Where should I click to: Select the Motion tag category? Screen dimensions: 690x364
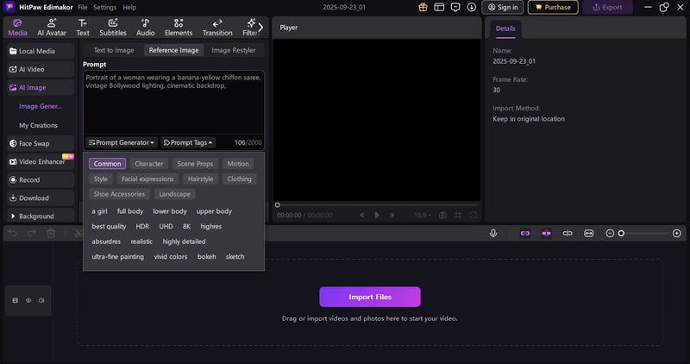pyautogui.click(x=238, y=164)
